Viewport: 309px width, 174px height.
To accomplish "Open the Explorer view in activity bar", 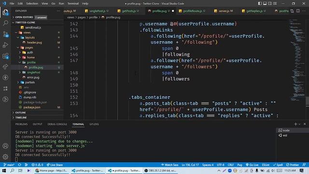I will click(x=5, y=13).
